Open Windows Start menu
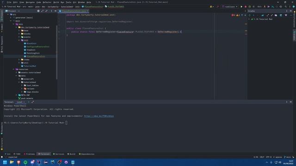 [x=5, y=162]
